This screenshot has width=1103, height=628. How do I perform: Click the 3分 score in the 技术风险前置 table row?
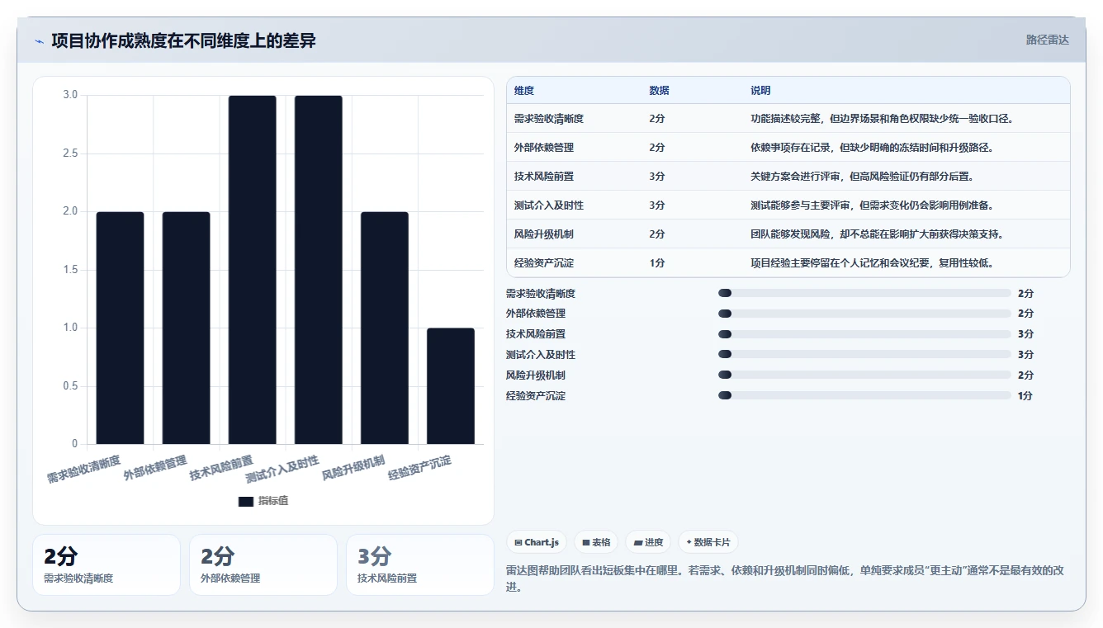(x=657, y=177)
